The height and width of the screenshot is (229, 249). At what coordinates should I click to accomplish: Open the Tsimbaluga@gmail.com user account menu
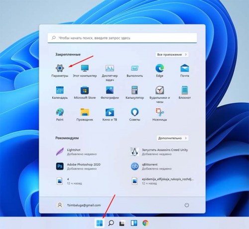tap(79, 205)
